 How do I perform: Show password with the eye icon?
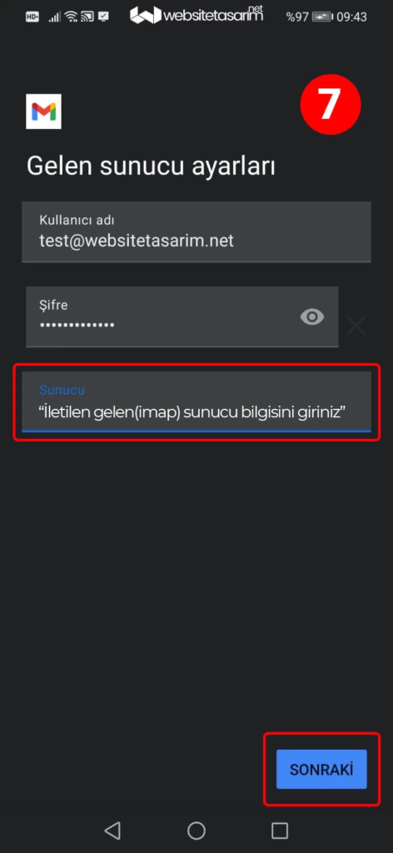[312, 317]
